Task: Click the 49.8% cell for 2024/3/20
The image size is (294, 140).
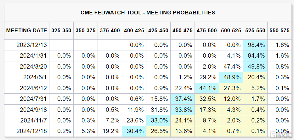Action: 255,66
